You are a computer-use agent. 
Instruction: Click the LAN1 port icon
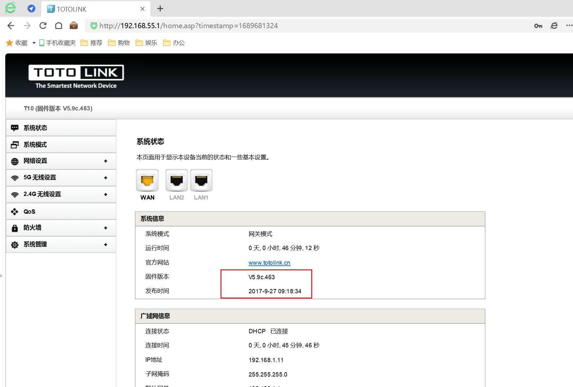(x=201, y=180)
